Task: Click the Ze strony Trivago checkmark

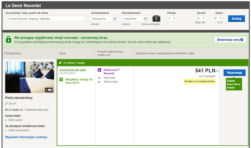Action: pyautogui.click(x=60, y=63)
